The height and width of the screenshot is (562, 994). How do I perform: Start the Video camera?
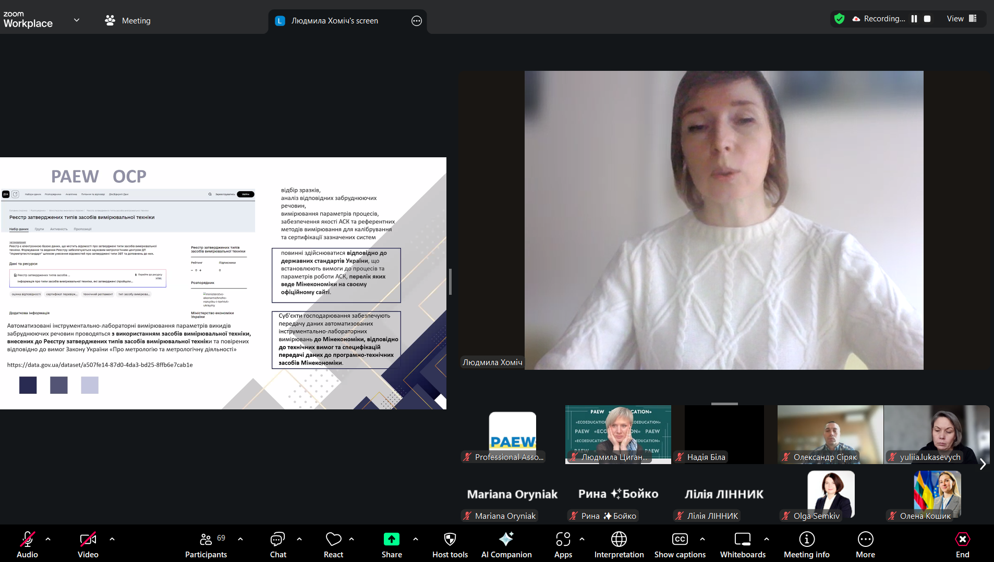(88, 544)
